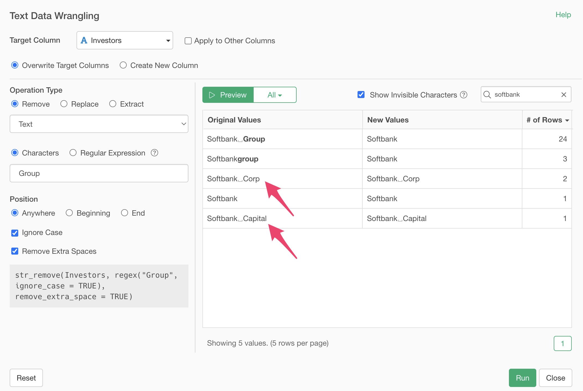
Task: Enable Apply to Other Columns checkbox
Action: pyautogui.click(x=188, y=41)
